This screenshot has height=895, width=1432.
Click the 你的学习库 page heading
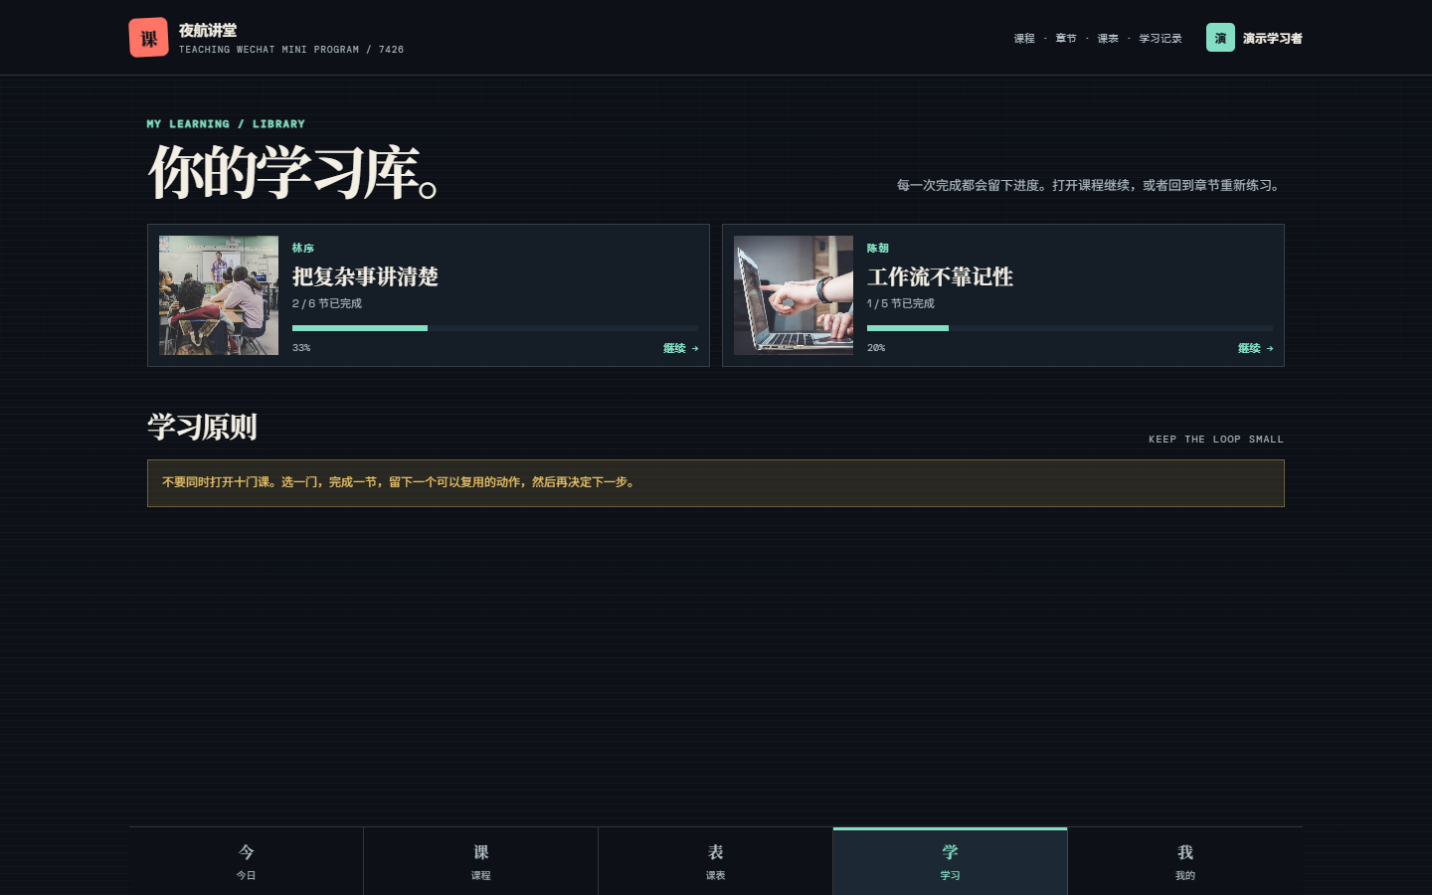[x=294, y=172]
